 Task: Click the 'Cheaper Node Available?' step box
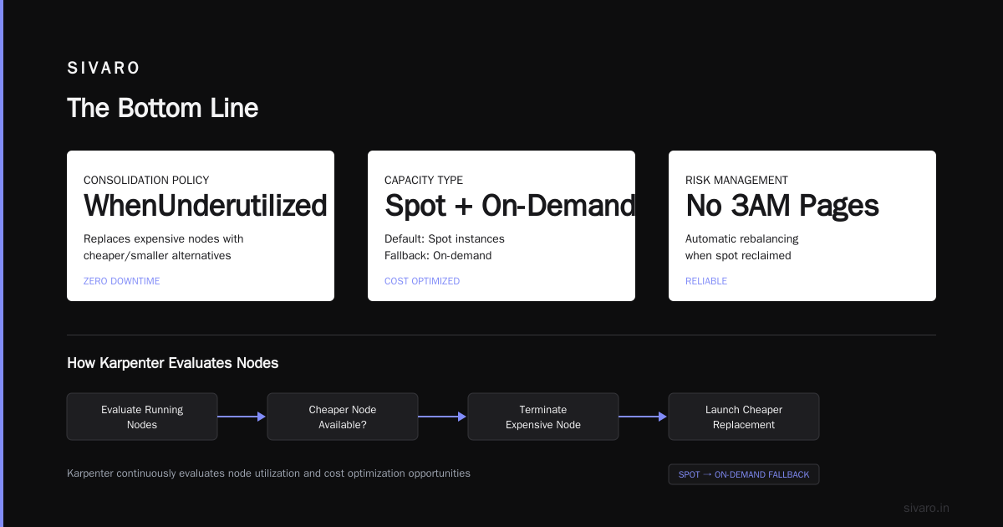click(x=343, y=417)
